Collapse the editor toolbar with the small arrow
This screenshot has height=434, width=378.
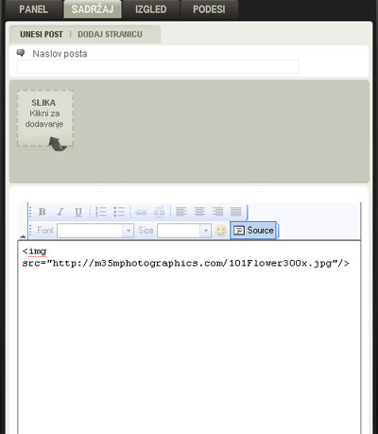coord(23,236)
